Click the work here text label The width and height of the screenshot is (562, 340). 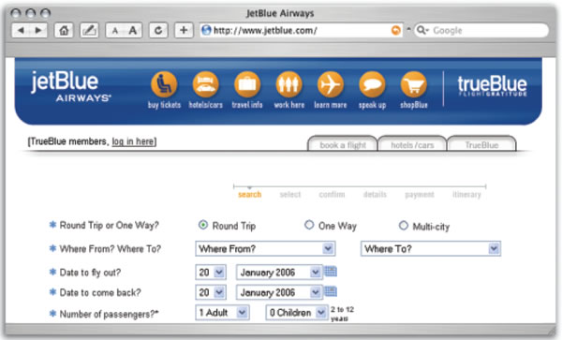[288, 105]
